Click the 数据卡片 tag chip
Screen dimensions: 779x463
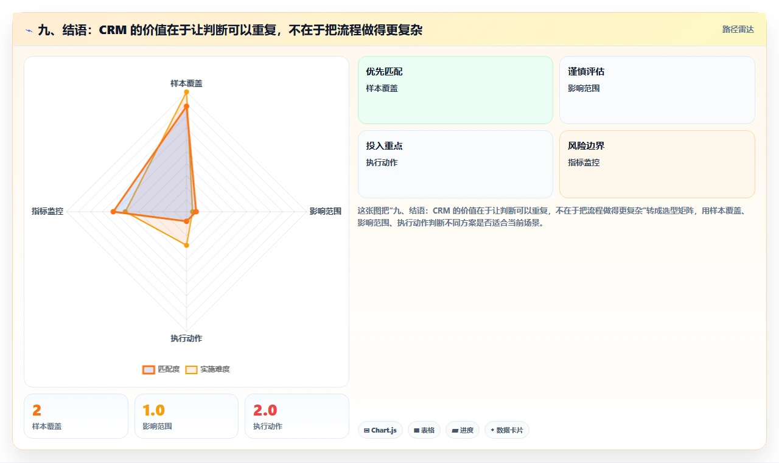click(507, 430)
